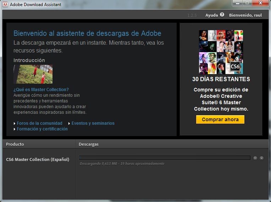
Task: Click the Bienvenido al asistente de descargas heading
Action: coord(87,33)
